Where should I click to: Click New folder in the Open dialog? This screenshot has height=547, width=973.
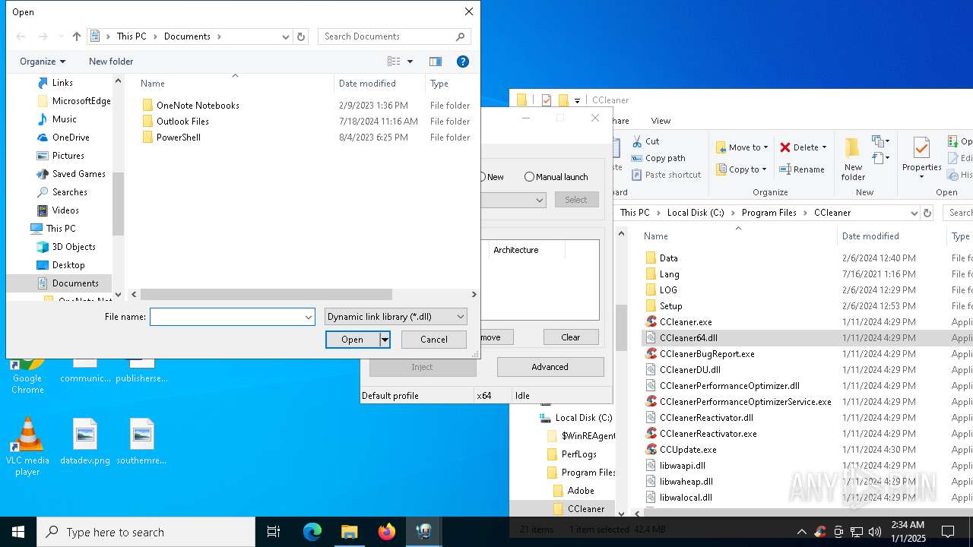[x=111, y=62]
